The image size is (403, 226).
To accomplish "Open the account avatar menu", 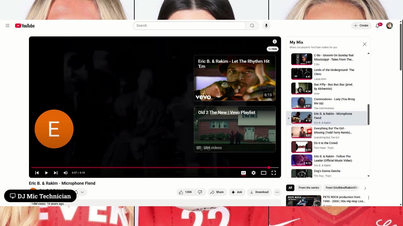I will pos(389,26).
